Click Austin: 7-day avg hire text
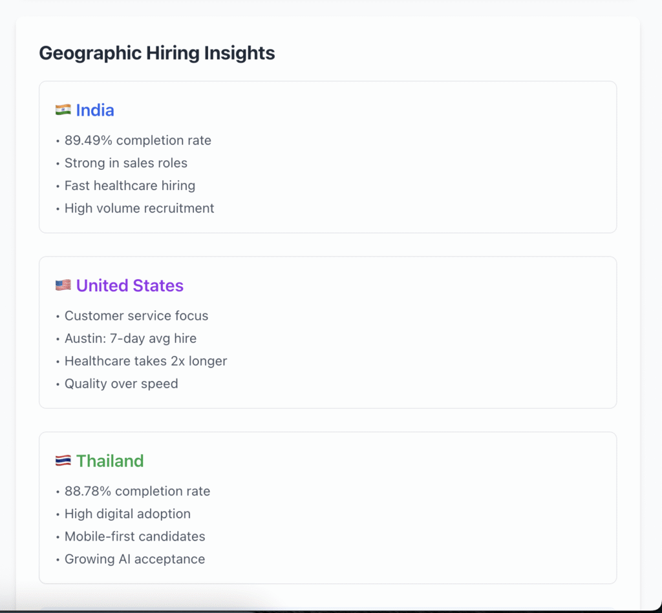This screenshot has height=613, width=662. click(131, 338)
